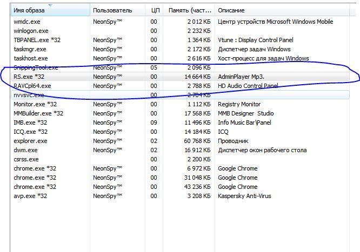Viewport: 360px width, 252px height.
Task: Click the 6 972 КБ memory value
Action: (x=199, y=168)
